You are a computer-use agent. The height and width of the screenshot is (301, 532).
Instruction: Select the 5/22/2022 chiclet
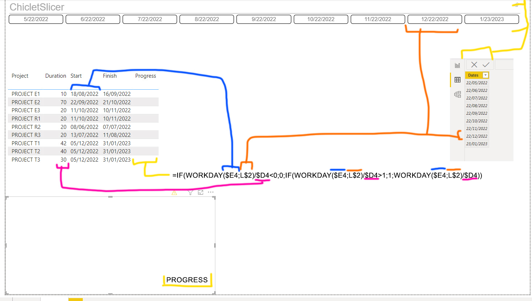pos(36,19)
